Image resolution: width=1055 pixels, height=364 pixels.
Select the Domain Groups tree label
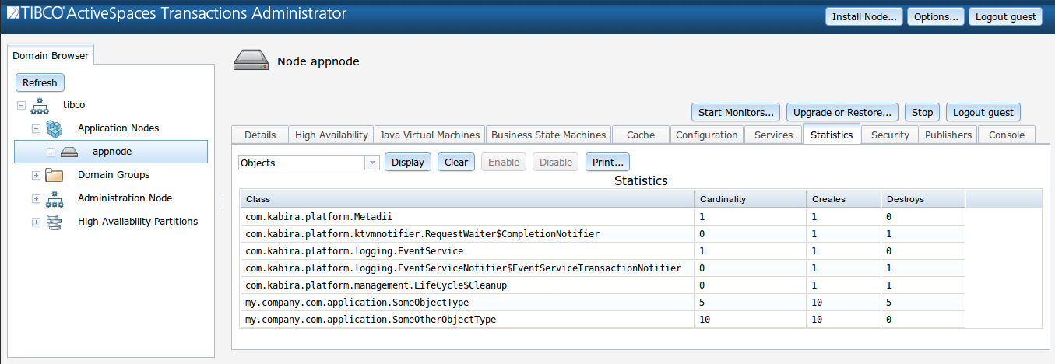pos(114,175)
